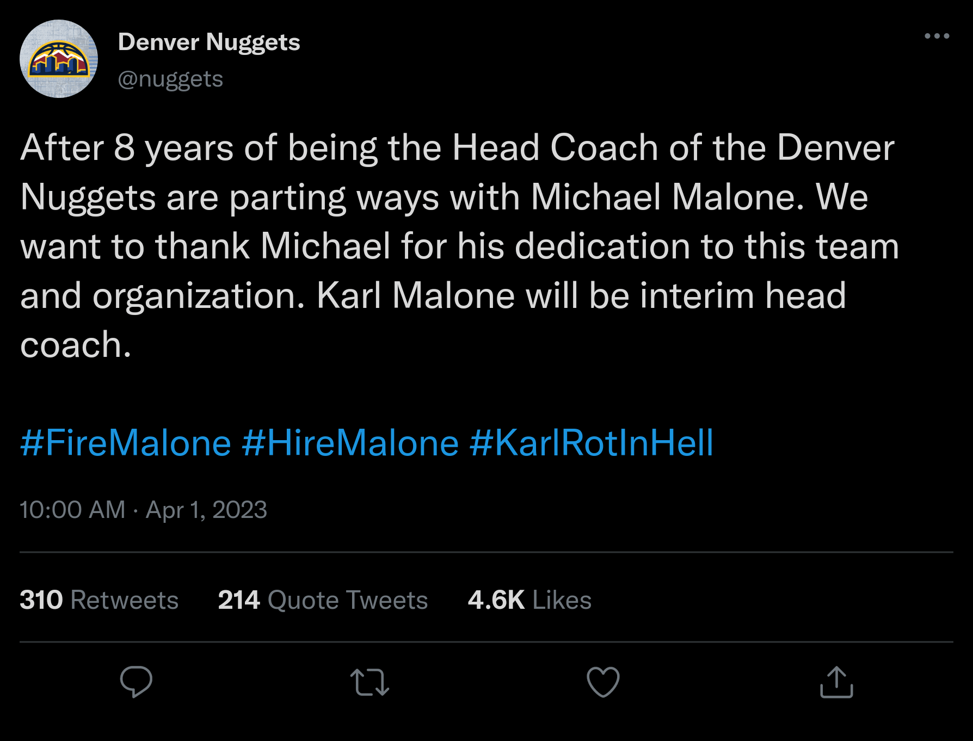Click the Denver Nuggets display name
The image size is (973, 741).
click(209, 42)
